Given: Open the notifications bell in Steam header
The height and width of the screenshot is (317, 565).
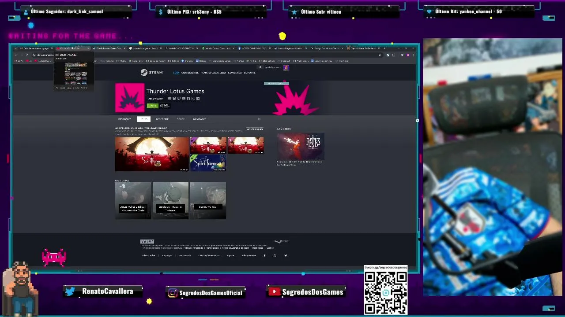Looking at the screenshot, I should (260, 67).
